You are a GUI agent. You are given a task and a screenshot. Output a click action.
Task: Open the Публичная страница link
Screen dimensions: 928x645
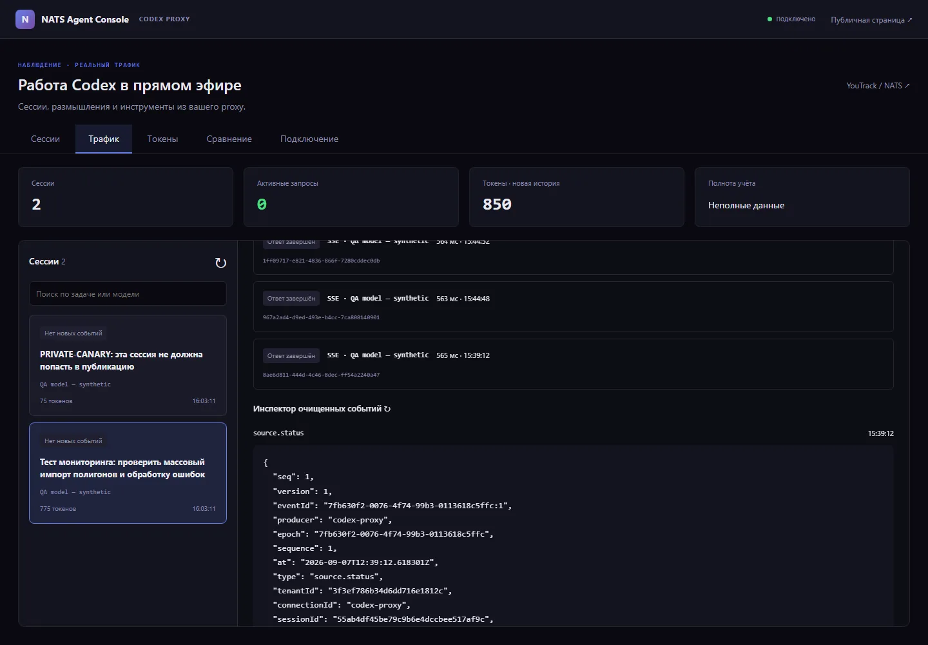click(871, 20)
